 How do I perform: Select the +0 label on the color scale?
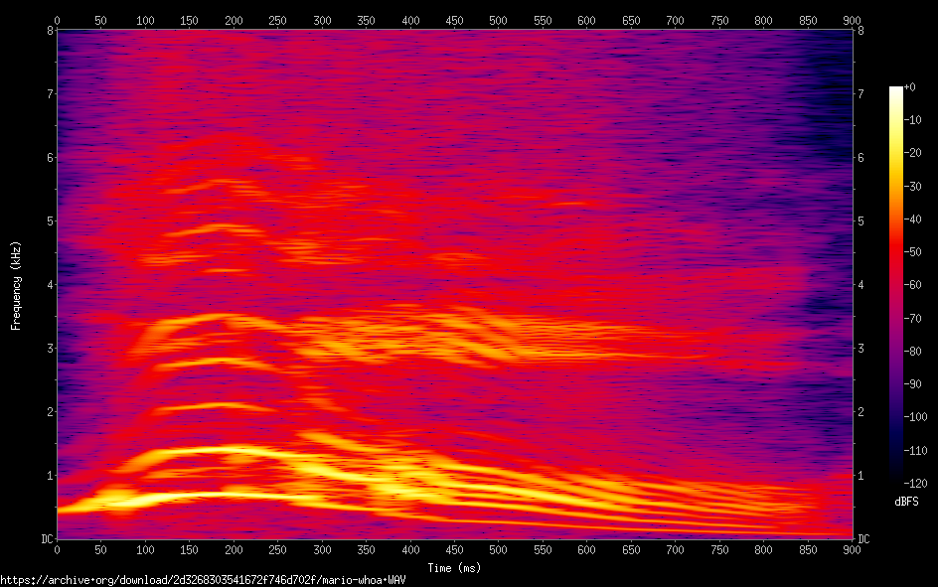911,87
